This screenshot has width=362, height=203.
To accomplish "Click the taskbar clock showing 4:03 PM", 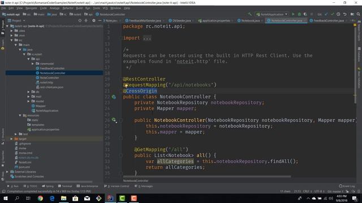I will pos(342,198).
